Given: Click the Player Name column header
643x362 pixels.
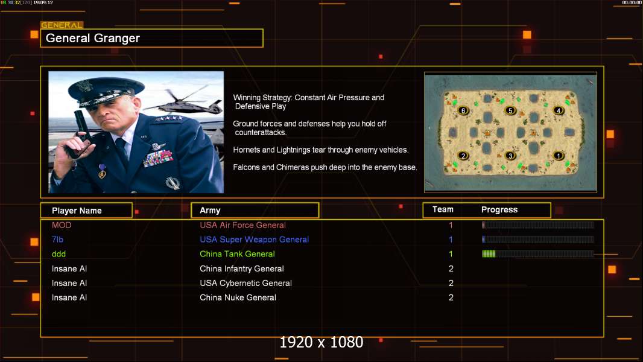Looking at the screenshot, I should pyautogui.click(x=86, y=211).
